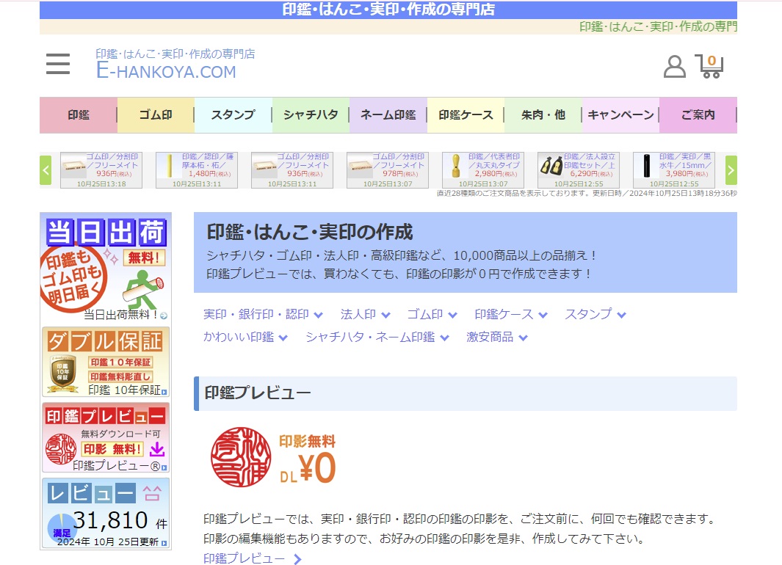This screenshot has width=782, height=565.
Task: Open the 朱肉・他 navigation tab
Action: pyautogui.click(x=543, y=115)
